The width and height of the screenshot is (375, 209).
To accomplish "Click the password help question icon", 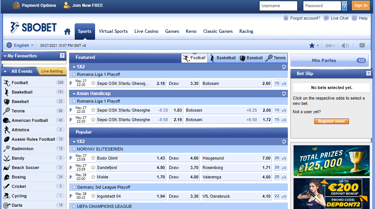I will (x=344, y=6).
